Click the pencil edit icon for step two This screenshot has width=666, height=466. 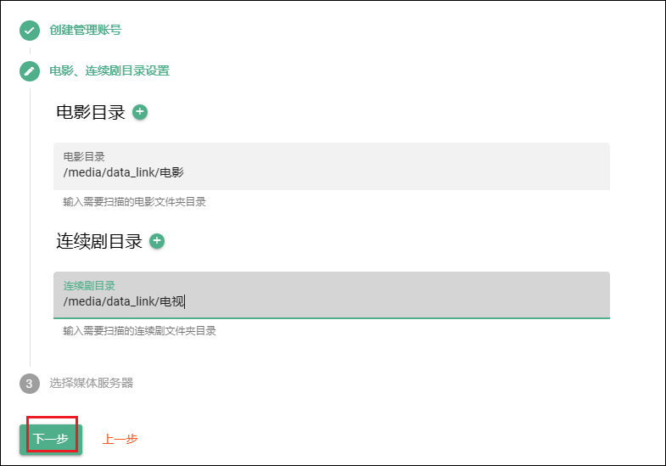(x=30, y=71)
